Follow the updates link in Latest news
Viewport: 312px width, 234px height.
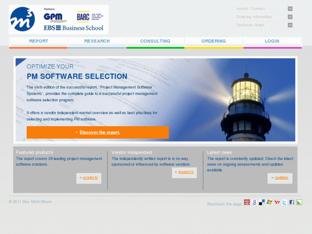(x=282, y=177)
